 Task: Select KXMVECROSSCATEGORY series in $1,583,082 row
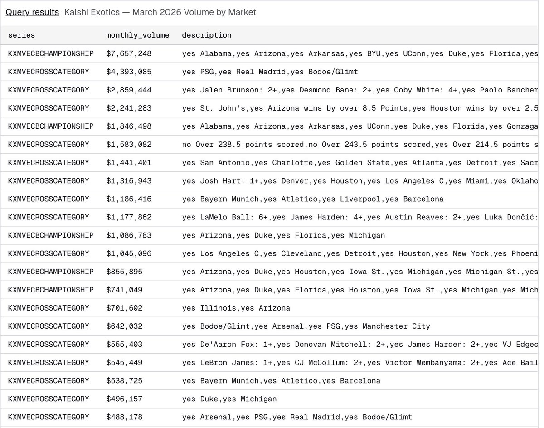[x=49, y=144]
